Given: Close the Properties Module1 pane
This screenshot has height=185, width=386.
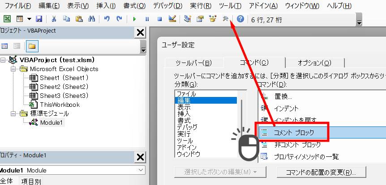Looking at the screenshot, I should coord(140,157).
